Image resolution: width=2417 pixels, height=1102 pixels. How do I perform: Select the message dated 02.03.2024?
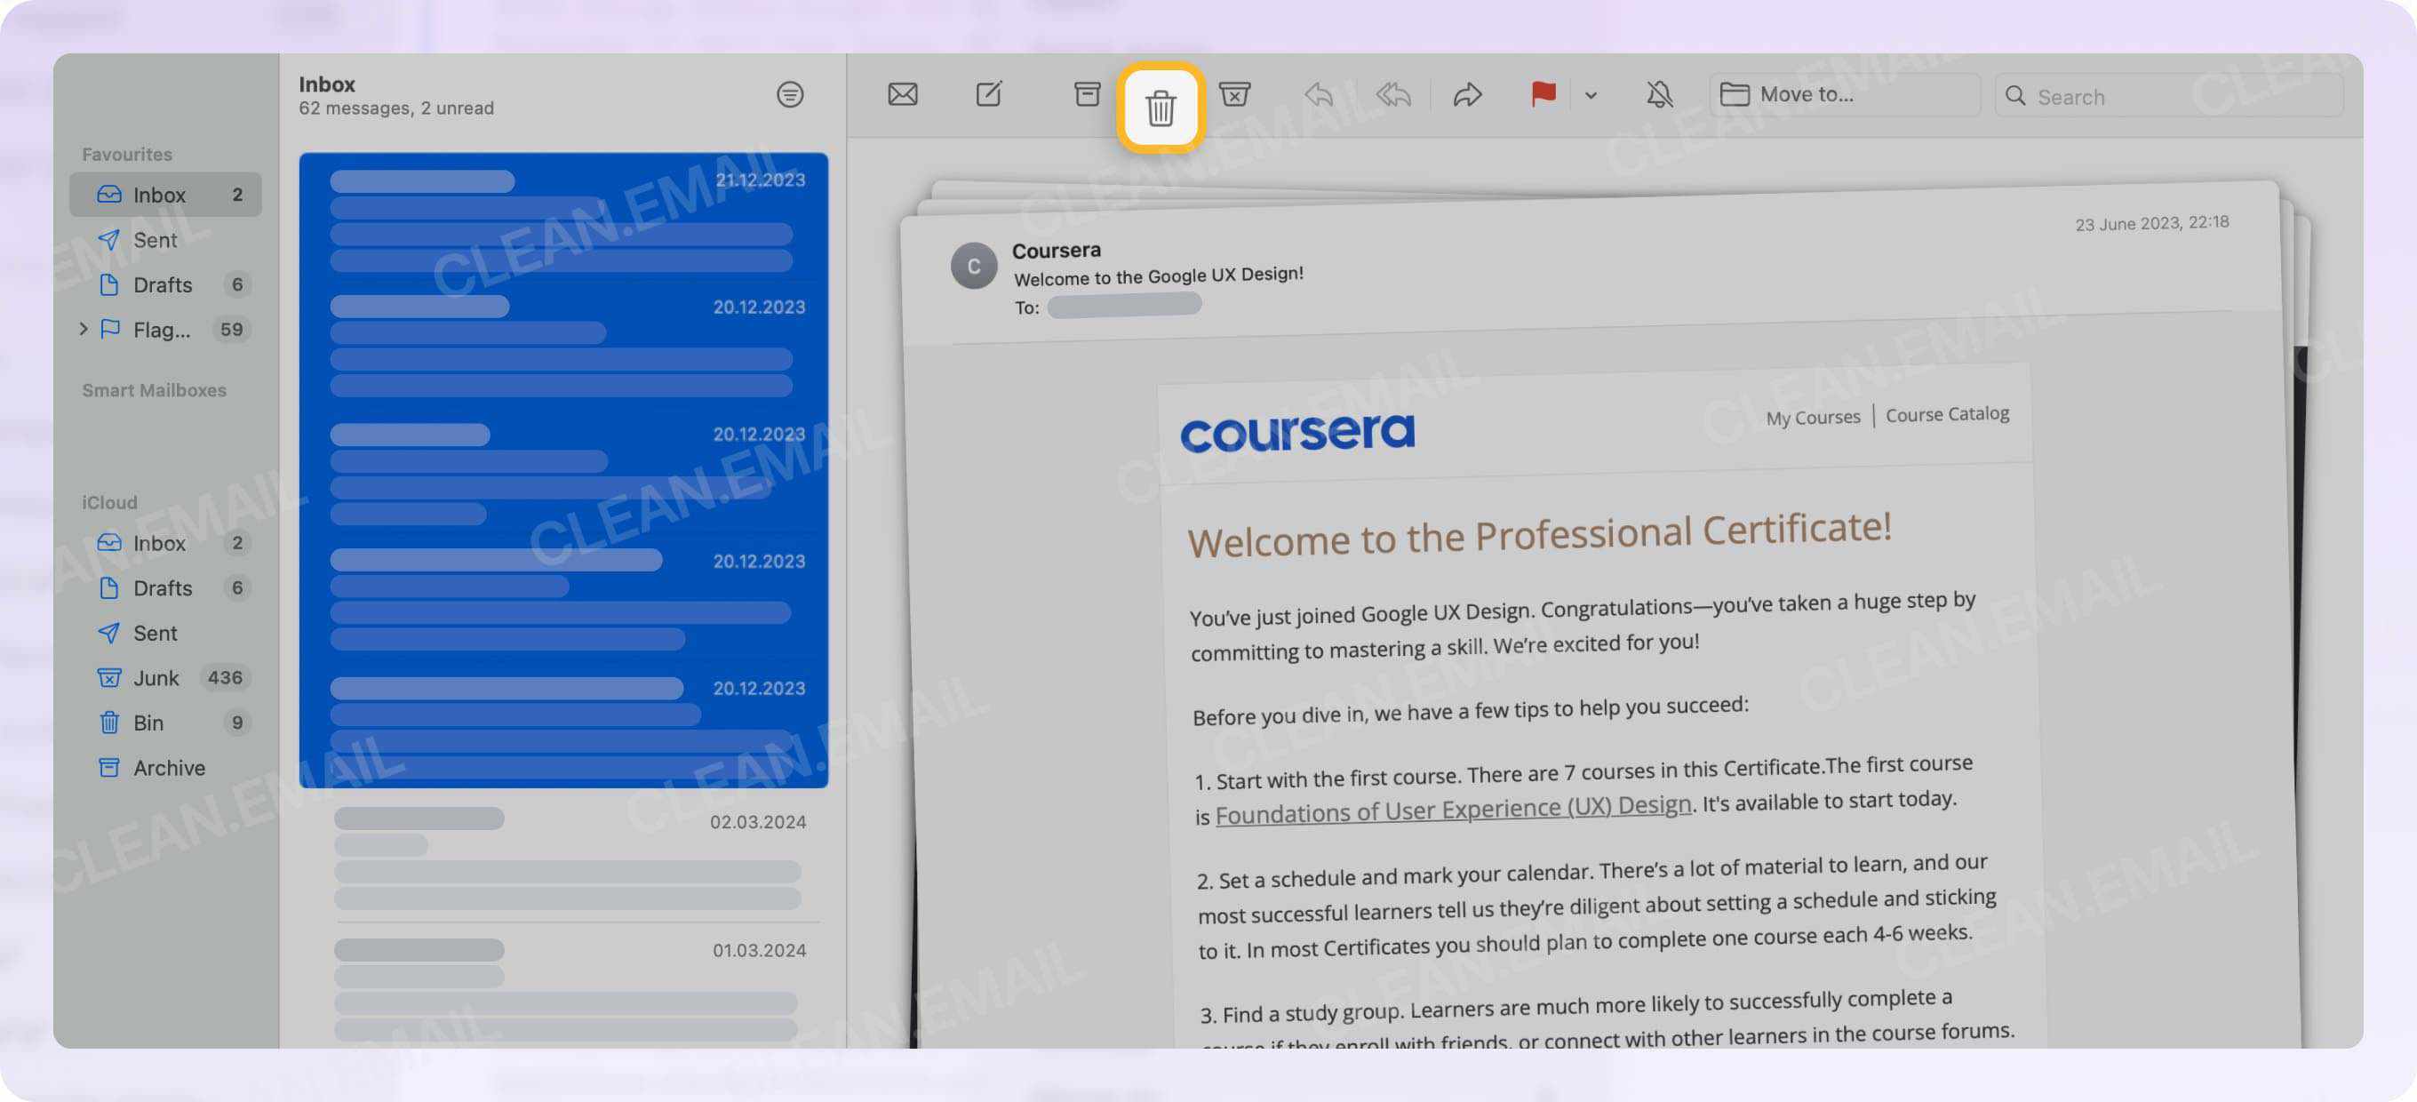coord(568,857)
